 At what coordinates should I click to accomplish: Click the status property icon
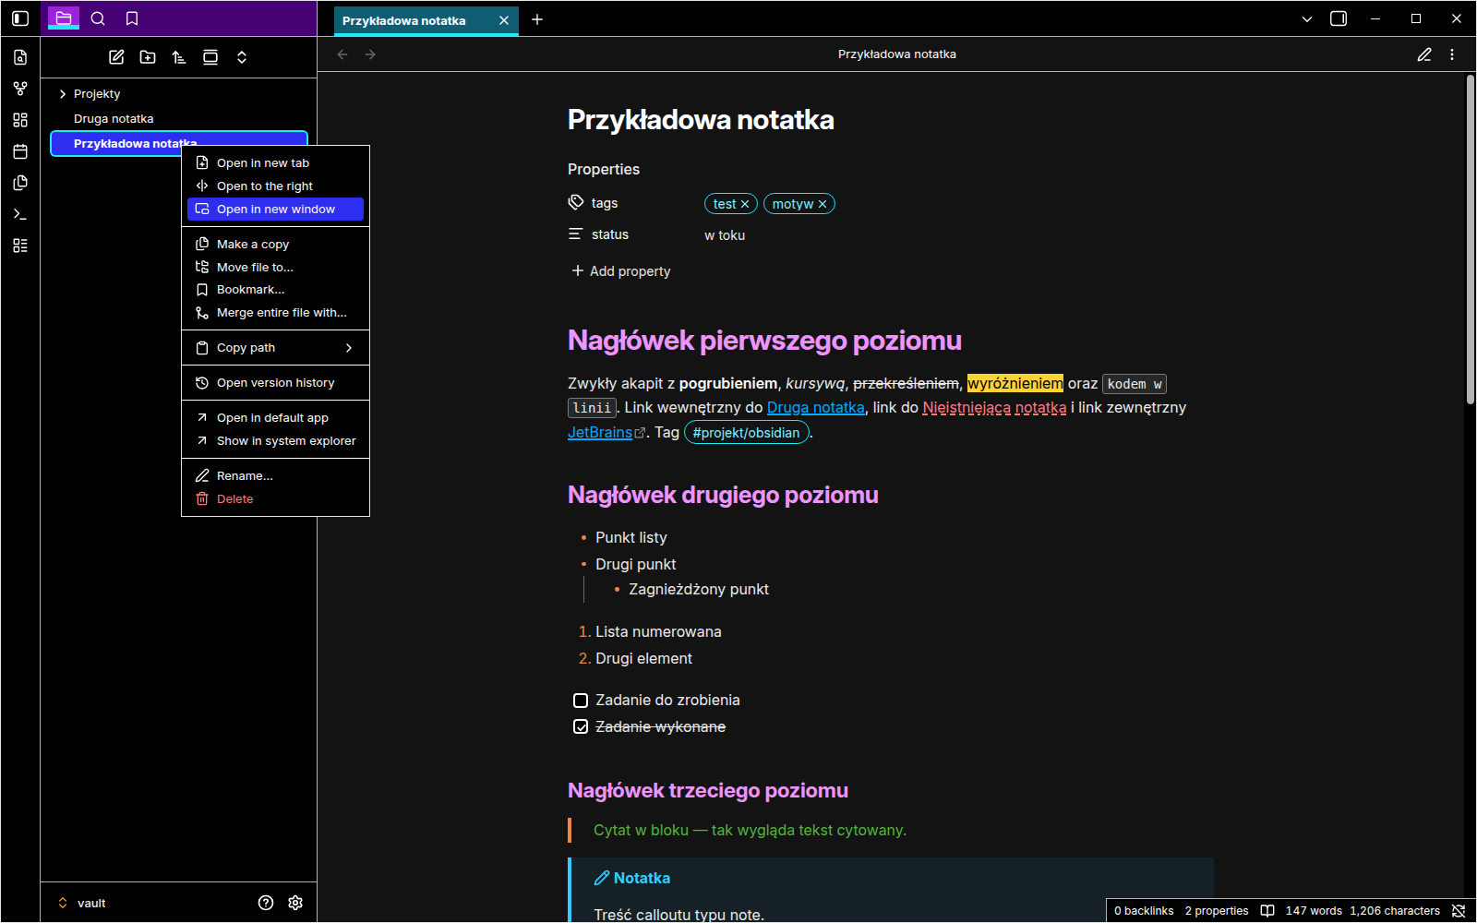576,234
